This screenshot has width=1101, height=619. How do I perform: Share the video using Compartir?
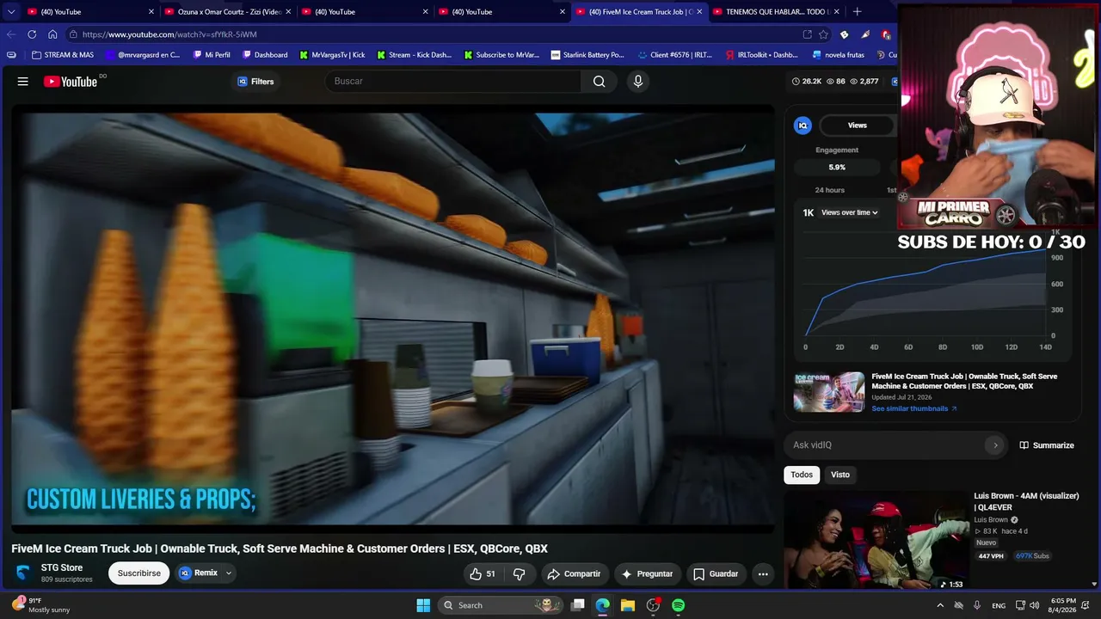[x=575, y=573]
